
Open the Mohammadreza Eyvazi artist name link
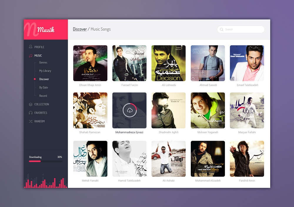pyautogui.click(x=129, y=132)
